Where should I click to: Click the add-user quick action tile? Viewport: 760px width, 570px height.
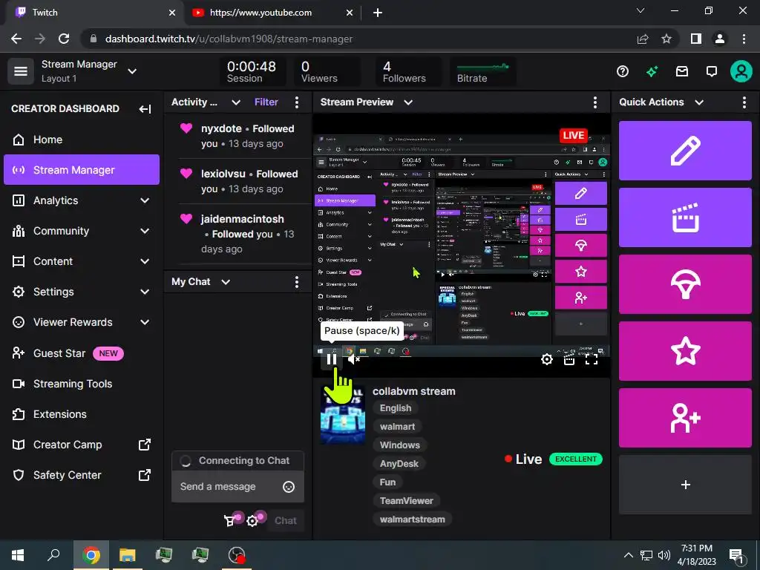[x=685, y=418]
